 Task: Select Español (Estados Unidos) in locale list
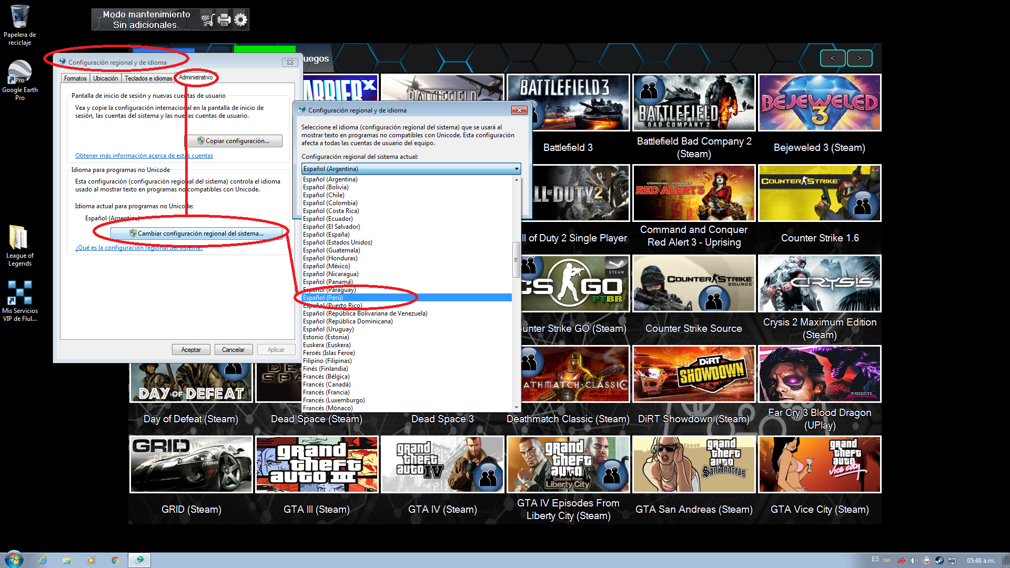[407, 242]
